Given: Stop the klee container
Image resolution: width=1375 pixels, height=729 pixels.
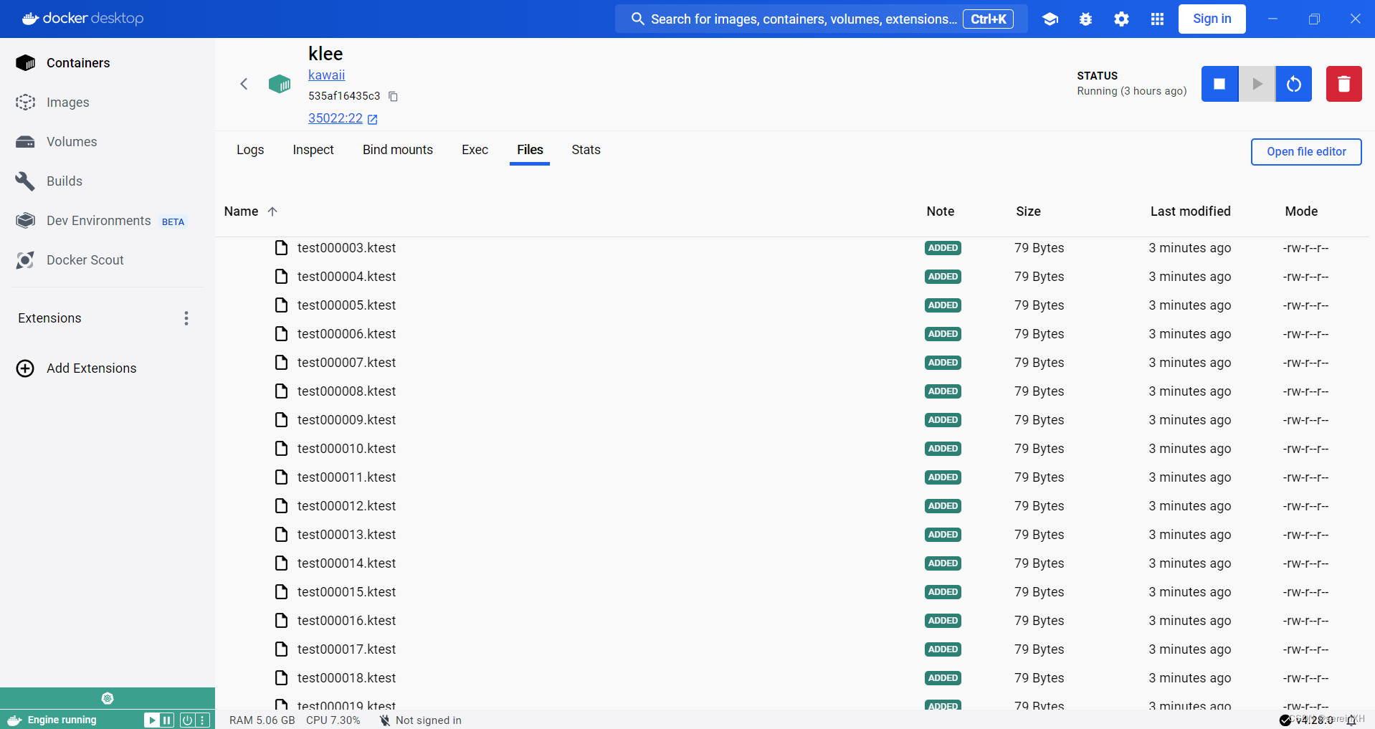Looking at the screenshot, I should (1219, 84).
